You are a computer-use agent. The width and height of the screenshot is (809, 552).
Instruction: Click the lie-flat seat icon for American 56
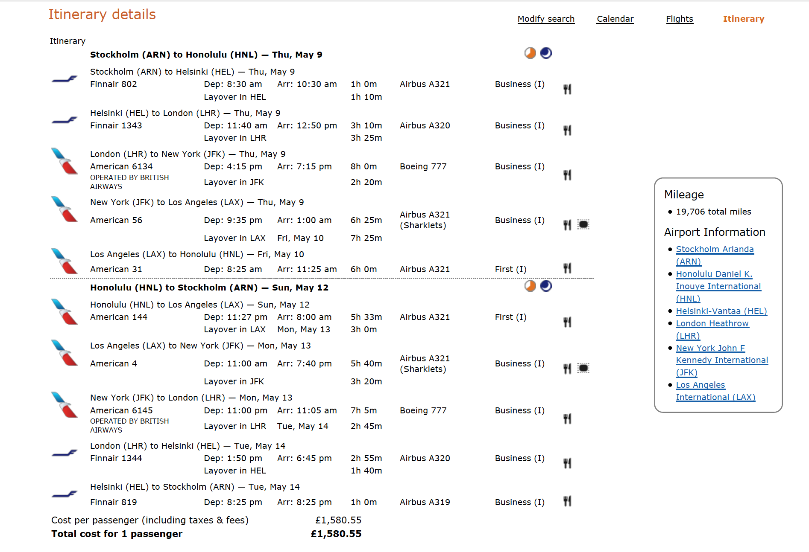(x=583, y=224)
